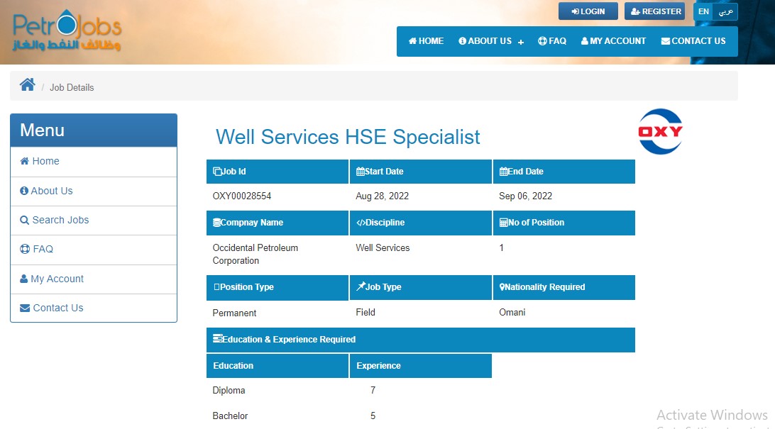
Task: Click the Position Type header icon
Action: pos(216,286)
